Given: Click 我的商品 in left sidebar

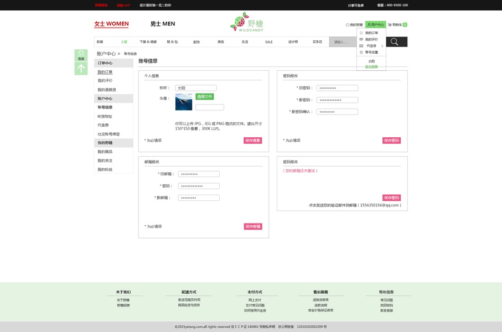Looking at the screenshot, I should click(x=105, y=152).
